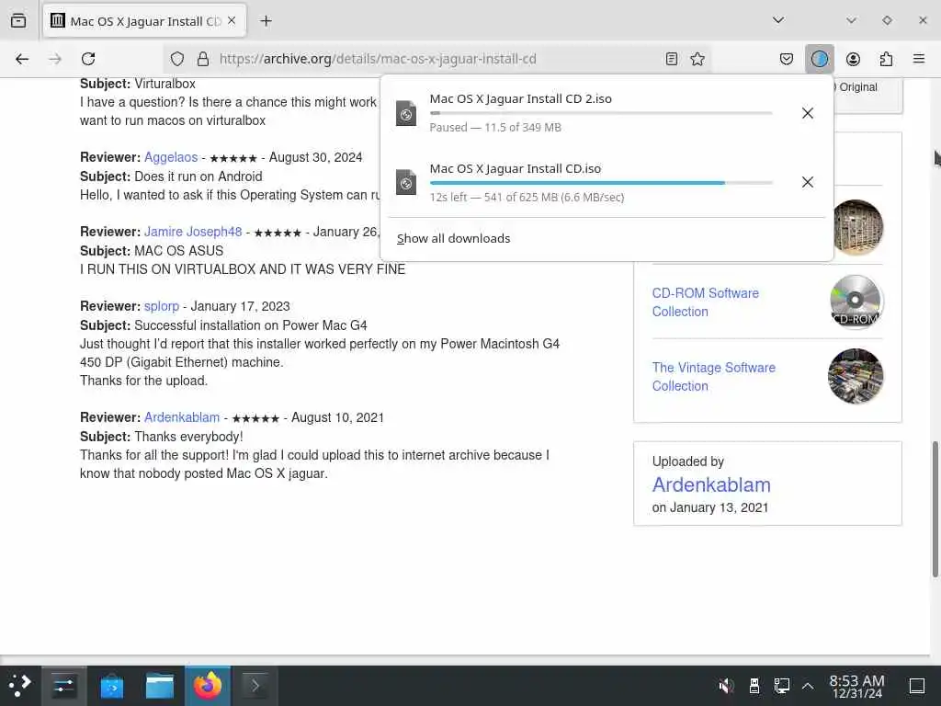Screen dimensions: 941x706
Task: Open reviewer Jamire Joseph48 profile link
Action: pos(193,232)
